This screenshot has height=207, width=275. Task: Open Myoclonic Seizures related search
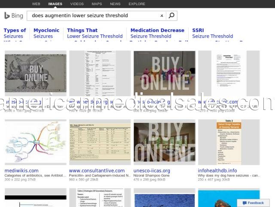point(46,33)
